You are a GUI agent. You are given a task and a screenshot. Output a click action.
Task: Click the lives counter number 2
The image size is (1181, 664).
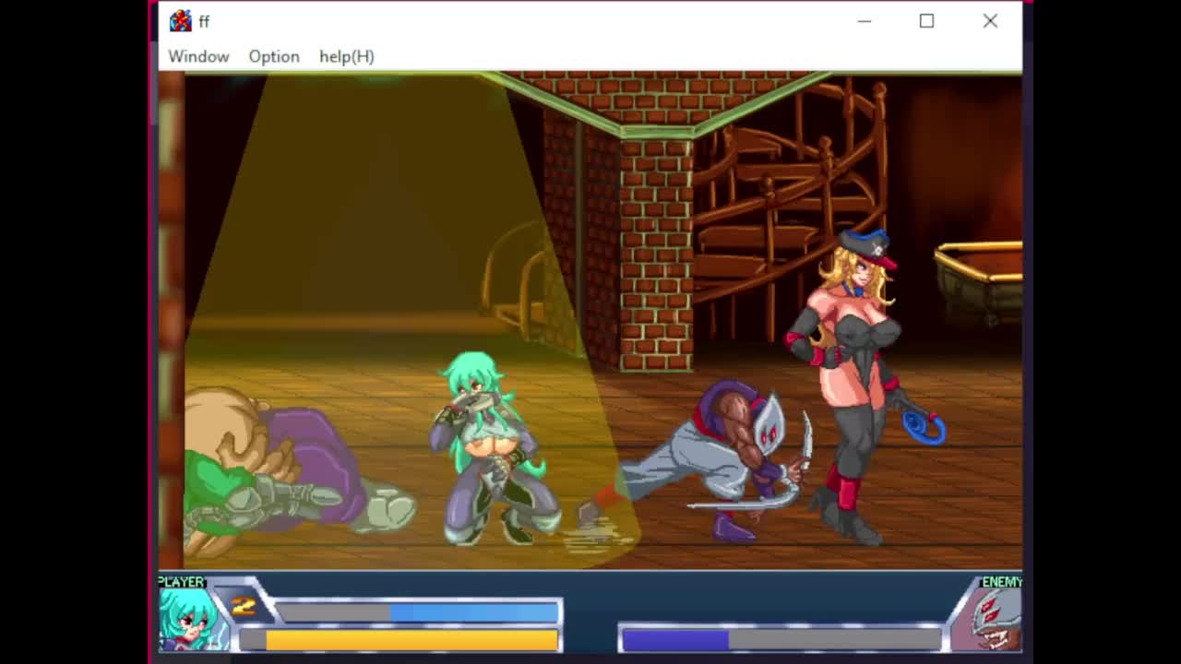coord(244,605)
